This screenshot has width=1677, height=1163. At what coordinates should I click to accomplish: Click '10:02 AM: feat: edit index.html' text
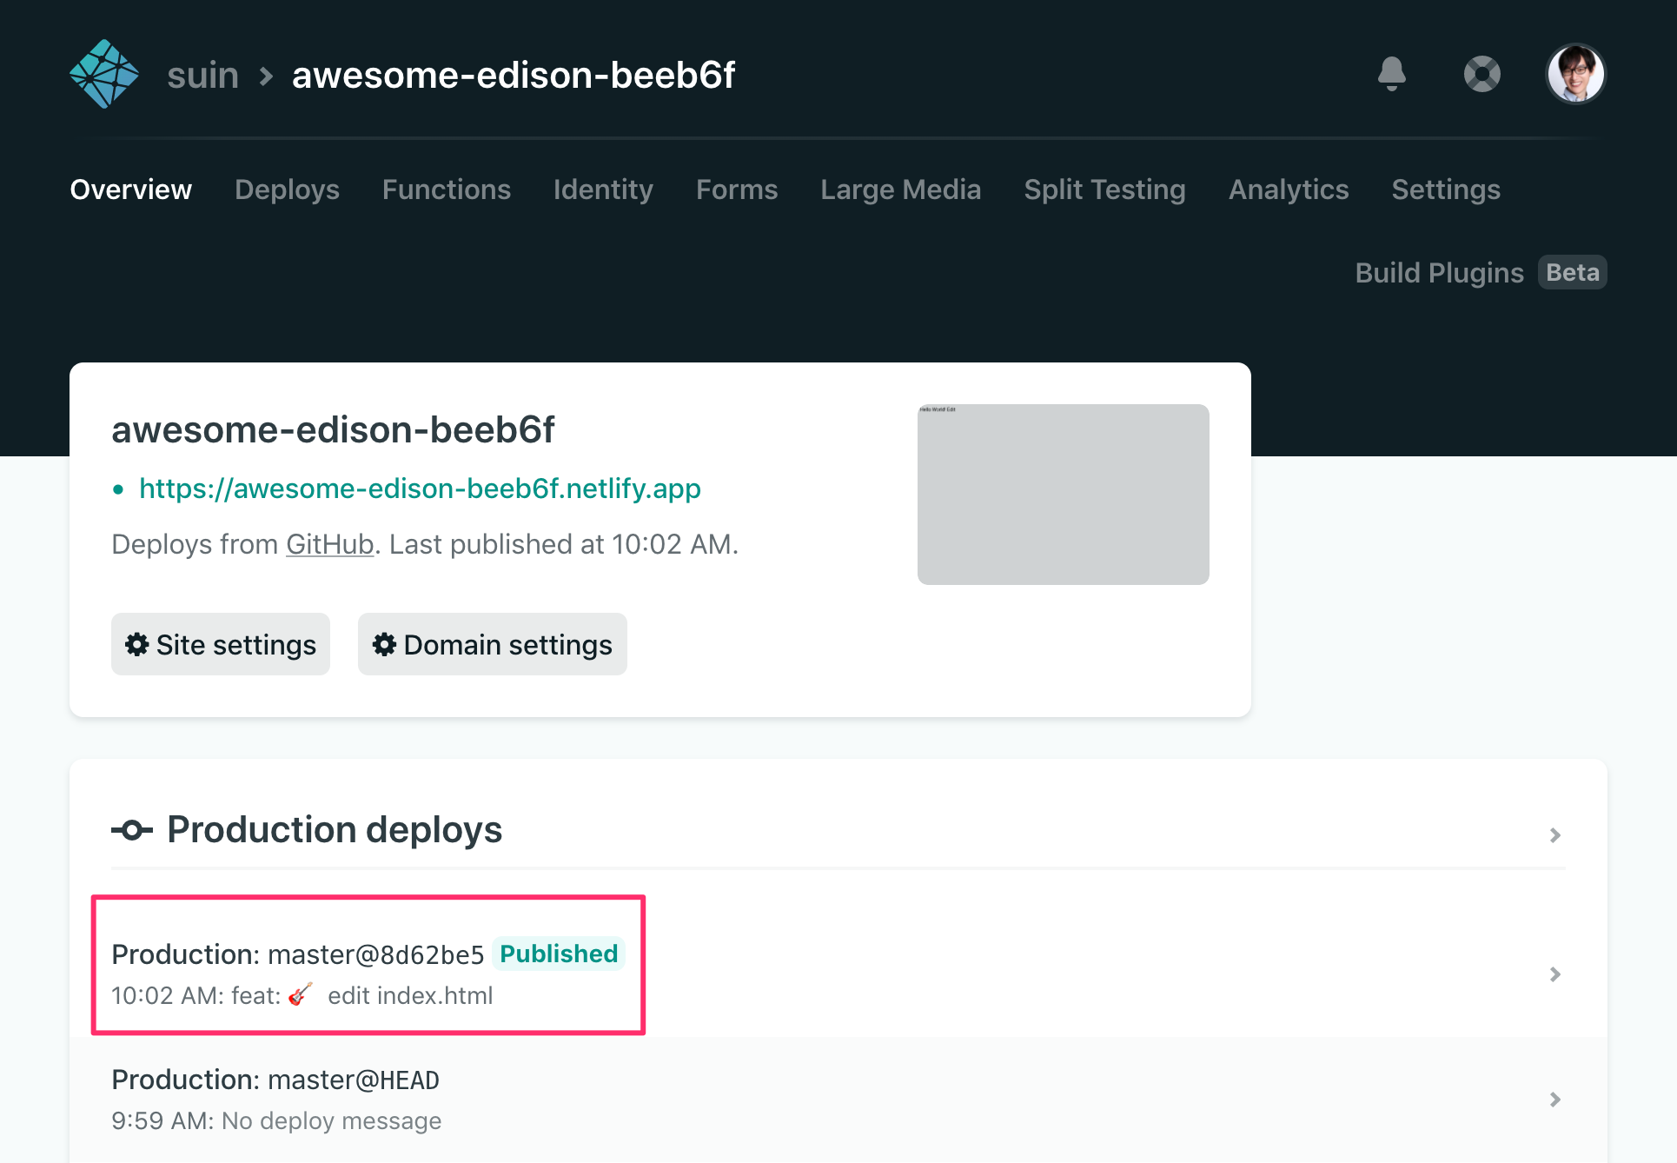302,995
